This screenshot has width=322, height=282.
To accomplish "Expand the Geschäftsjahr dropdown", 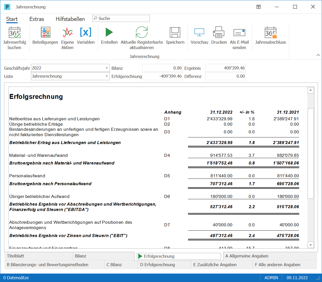I will [107, 68].
